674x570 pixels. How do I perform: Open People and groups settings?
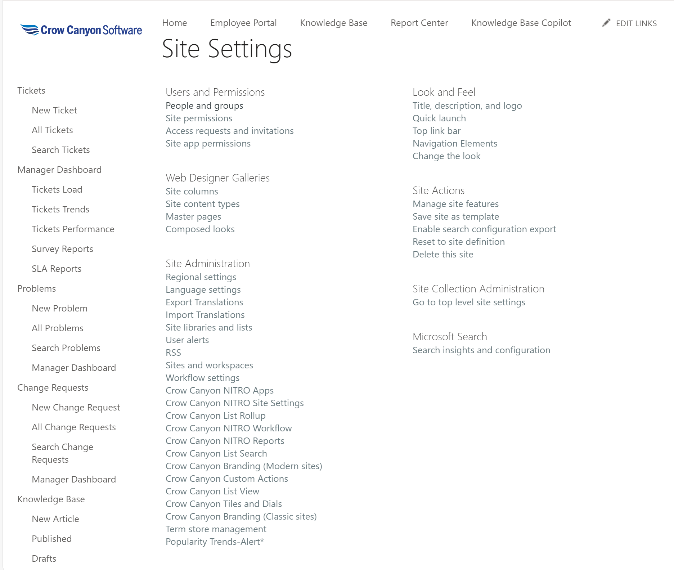click(x=204, y=106)
